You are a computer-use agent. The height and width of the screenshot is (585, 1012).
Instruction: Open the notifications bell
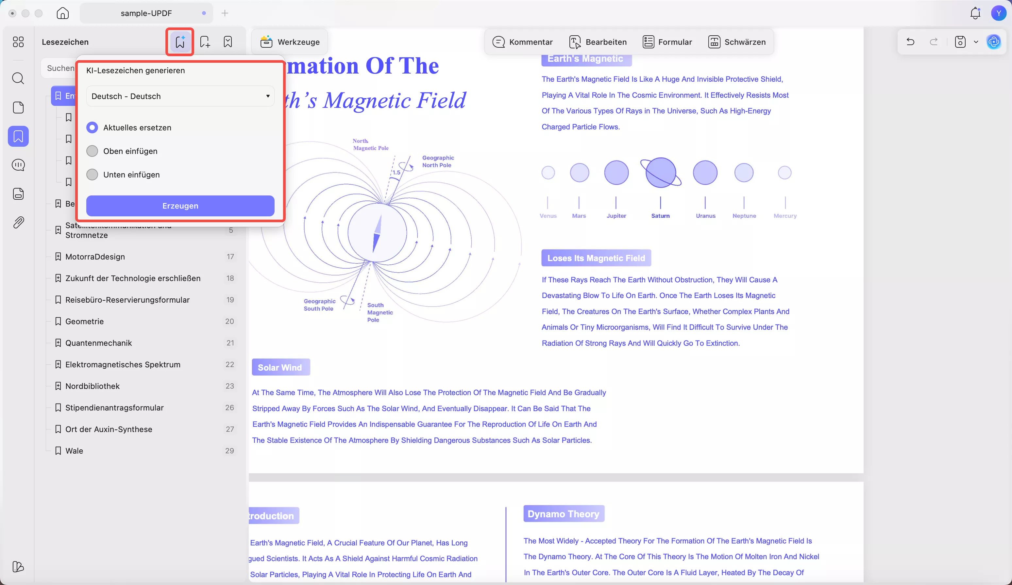click(x=975, y=13)
